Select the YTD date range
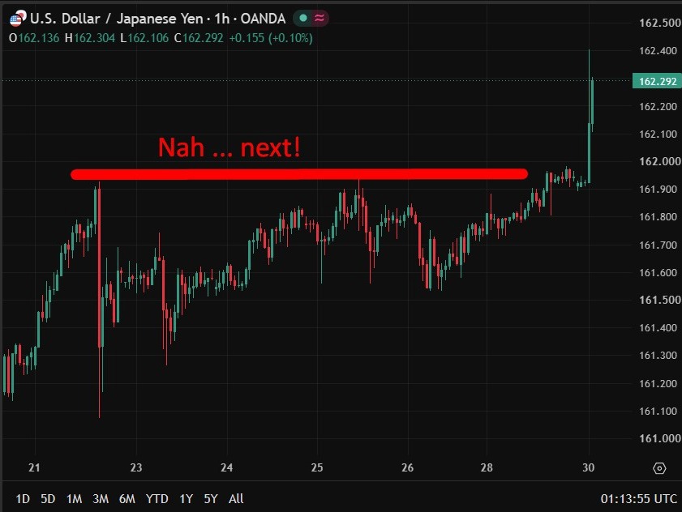682x512 pixels. (157, 498)
